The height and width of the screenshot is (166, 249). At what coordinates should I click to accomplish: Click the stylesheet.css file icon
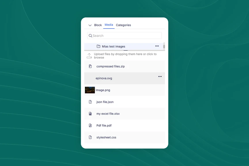(90, 137)
